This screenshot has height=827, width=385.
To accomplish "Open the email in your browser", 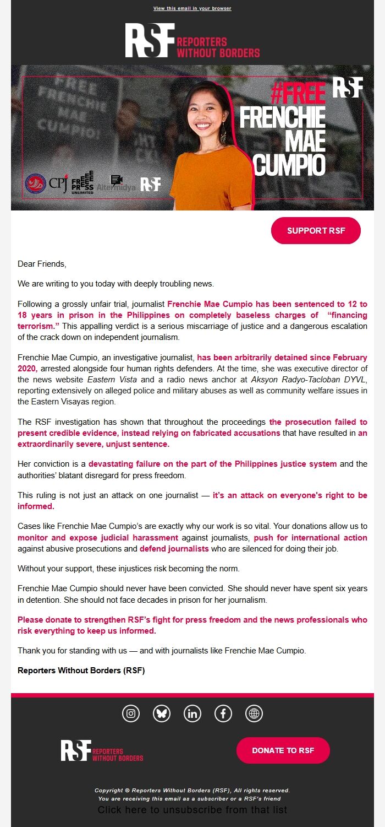I will [x=192, y=8].
